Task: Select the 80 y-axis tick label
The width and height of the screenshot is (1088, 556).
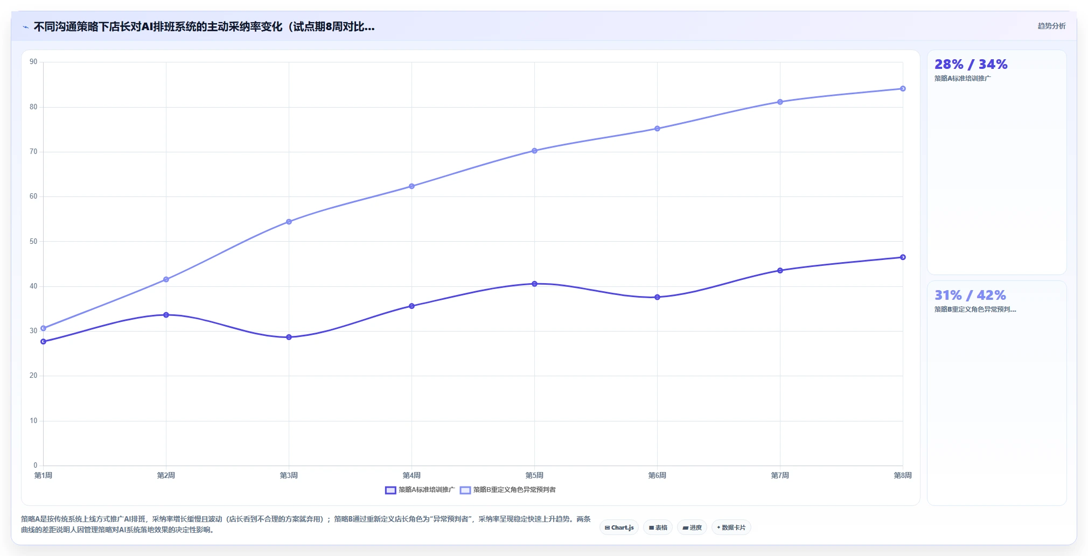Action: tap(33, 107)
